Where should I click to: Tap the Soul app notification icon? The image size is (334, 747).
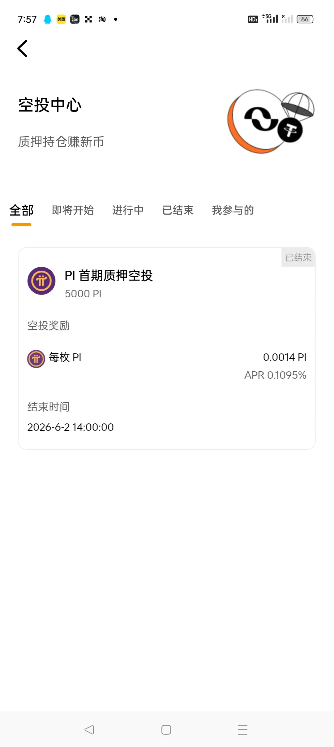pos(75,19)
